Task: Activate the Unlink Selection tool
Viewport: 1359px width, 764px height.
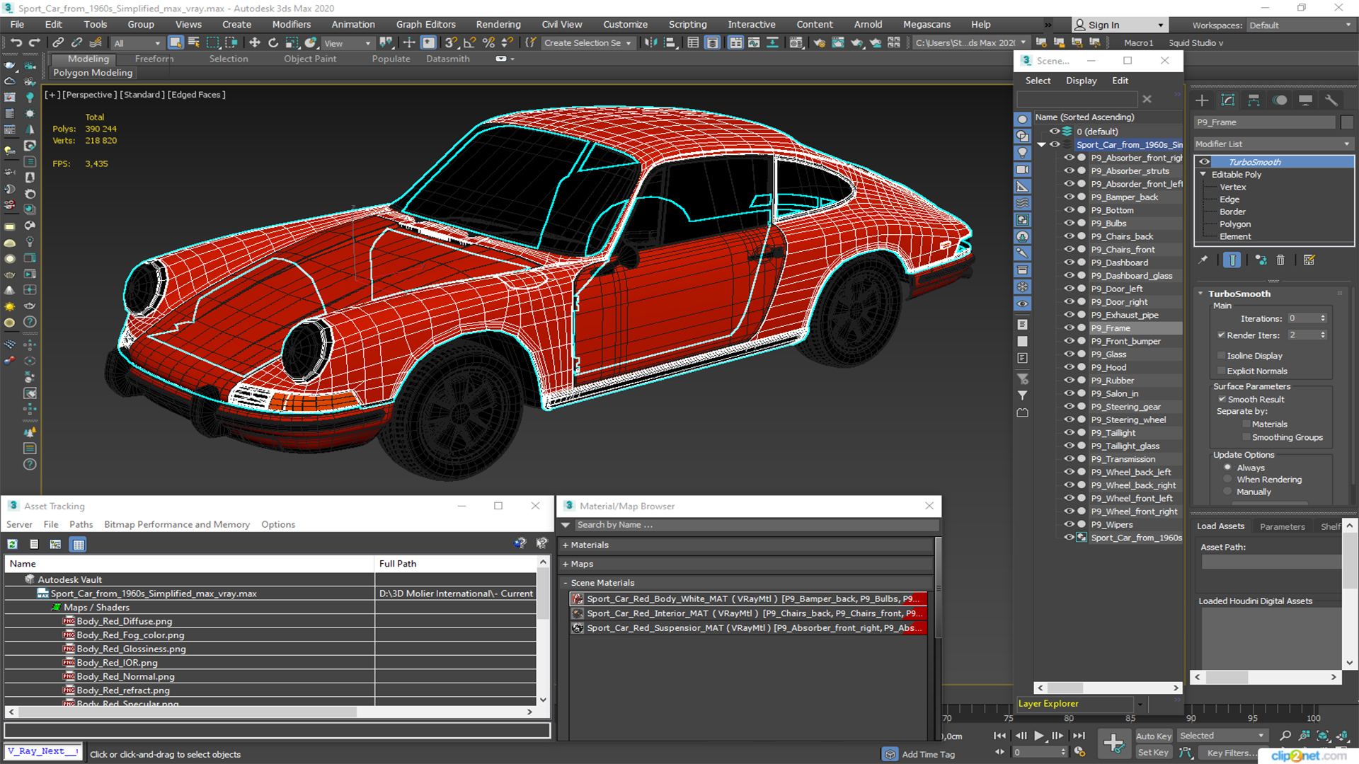Action: point(76,42)
